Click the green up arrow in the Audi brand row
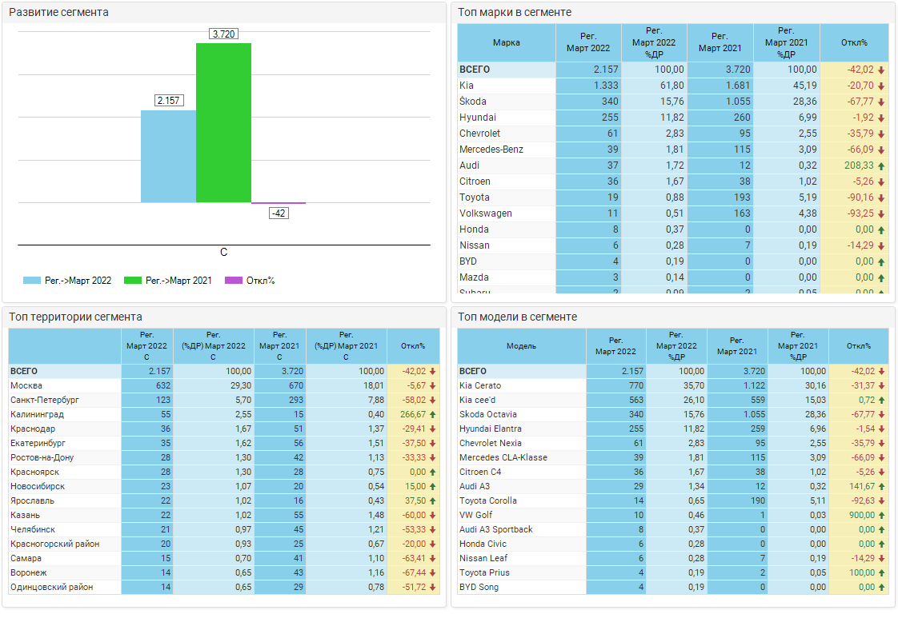Image resolution: width=898 pixels, height=634 pixels. 881,165
